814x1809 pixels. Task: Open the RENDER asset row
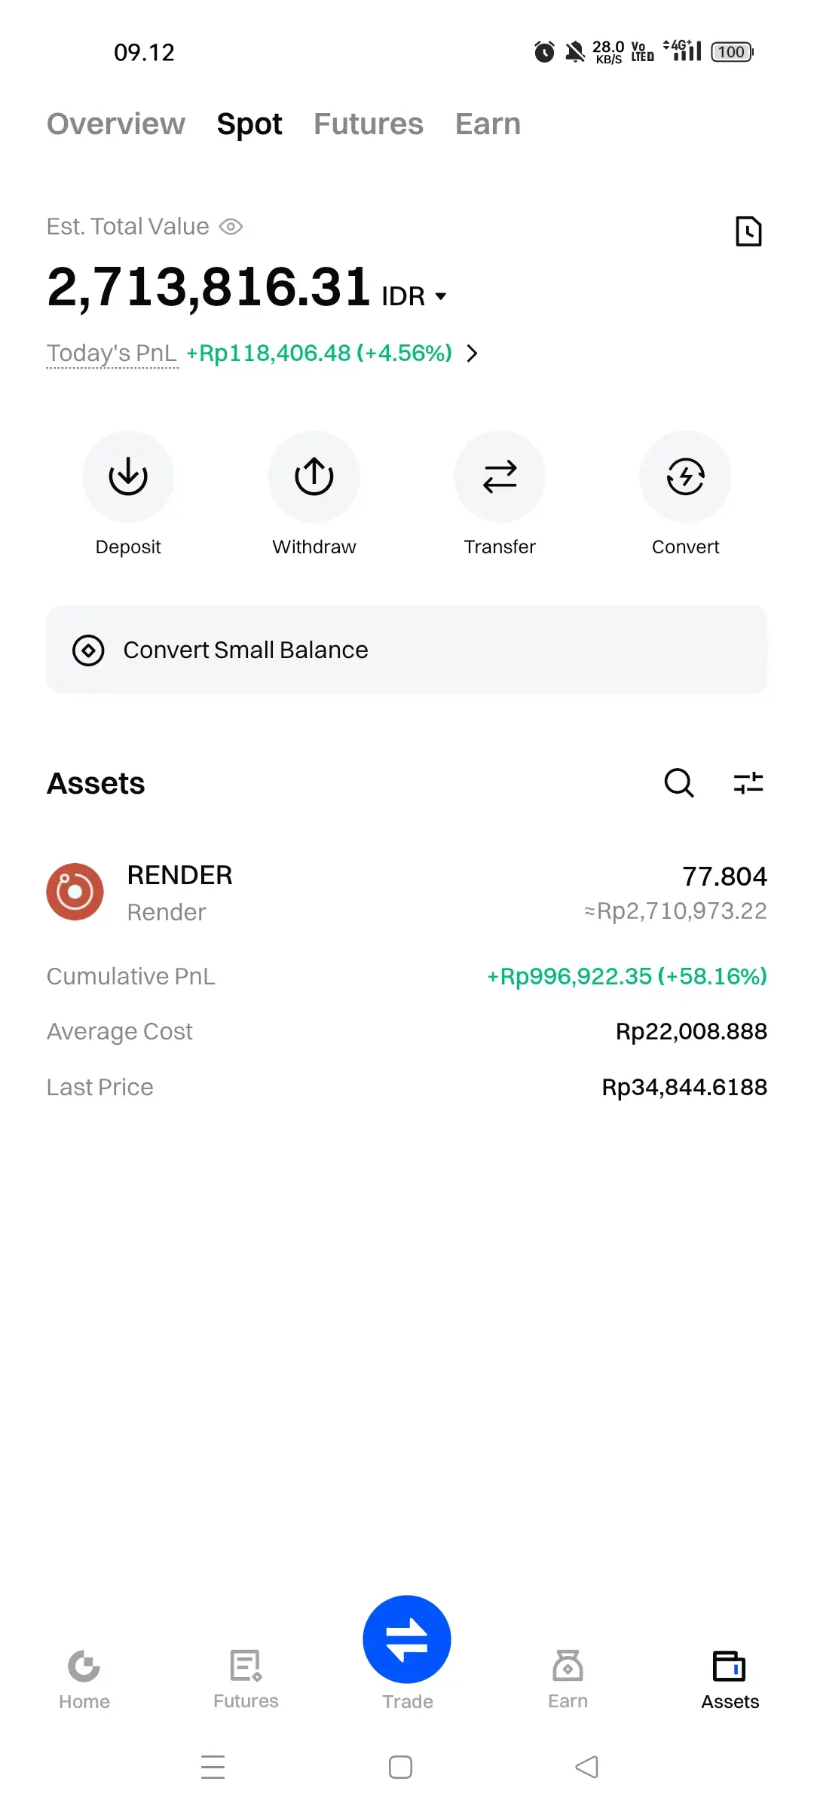[x=407, y=892]
